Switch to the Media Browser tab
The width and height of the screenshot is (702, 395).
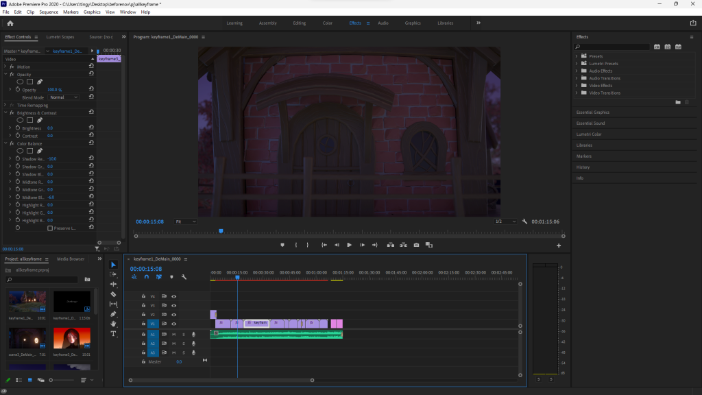(71, 259)
